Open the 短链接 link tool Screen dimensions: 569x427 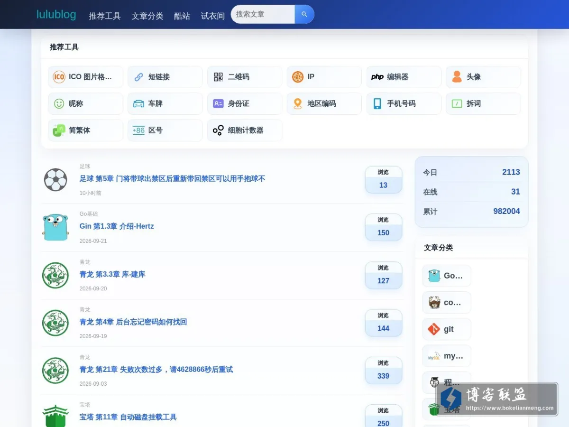165,77
